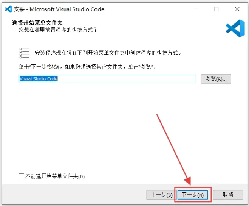This screenshot has height=206, width=249.
Task: Click the greyed-out maximize window button
Action: click(x=216, y=9)
